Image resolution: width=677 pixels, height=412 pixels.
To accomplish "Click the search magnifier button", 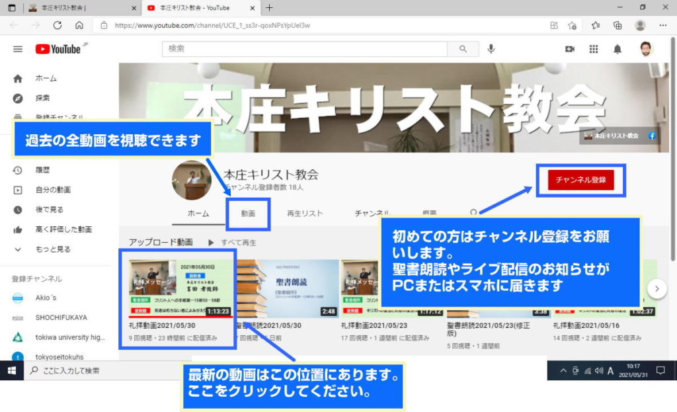I will (x=463, y=49).
